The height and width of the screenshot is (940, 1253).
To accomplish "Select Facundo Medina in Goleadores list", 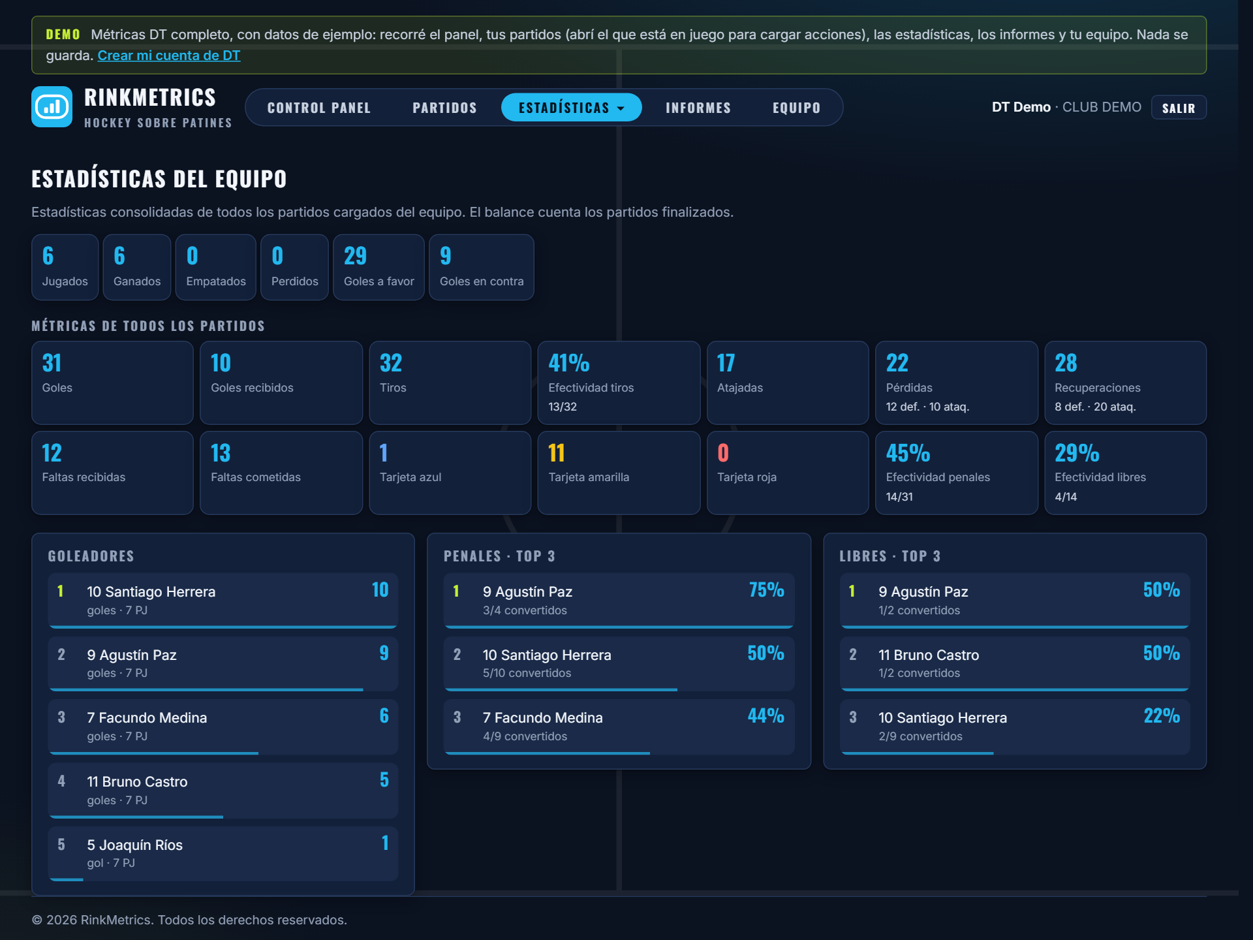I will click(x=223, y=727).
